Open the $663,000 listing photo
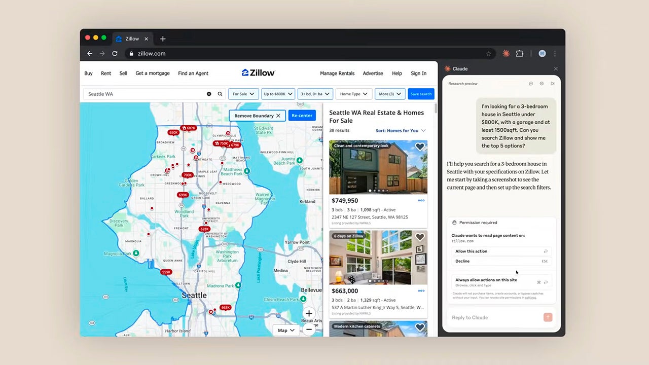The width and height of the screenshot is (649, 365). point(378,258)
